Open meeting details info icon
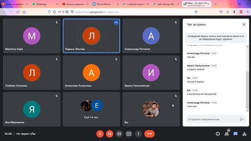 (218, 134)
